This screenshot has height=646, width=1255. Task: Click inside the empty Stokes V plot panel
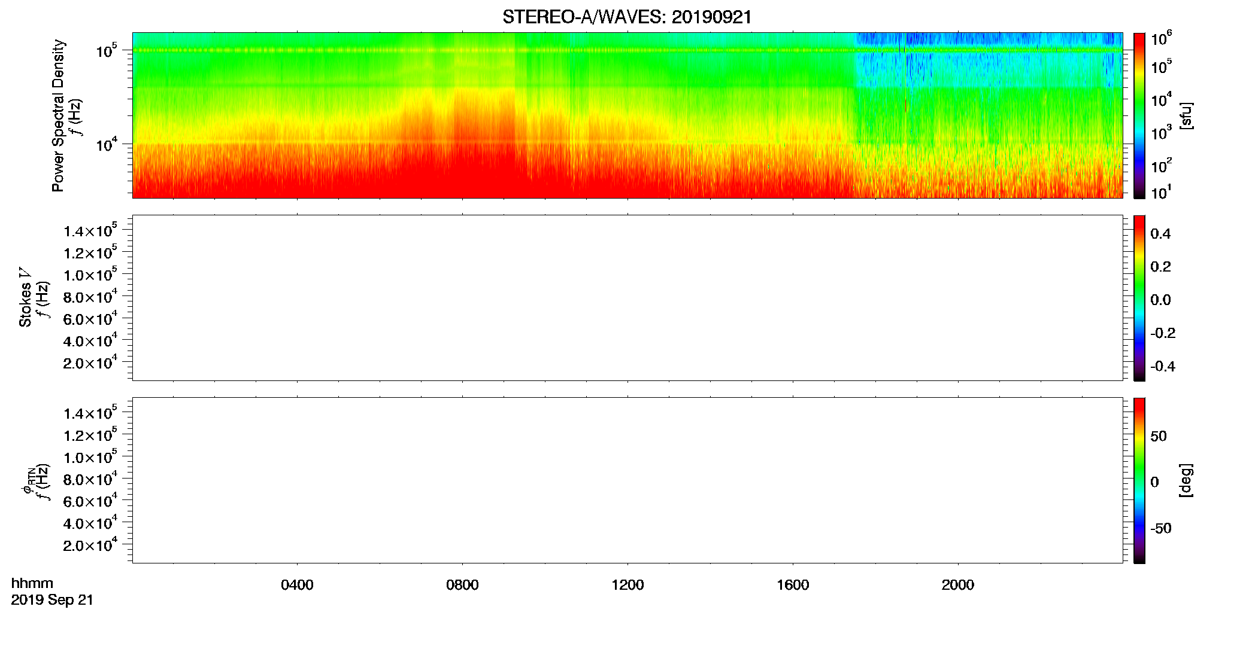pyautogui.click(x=627, y=298)
